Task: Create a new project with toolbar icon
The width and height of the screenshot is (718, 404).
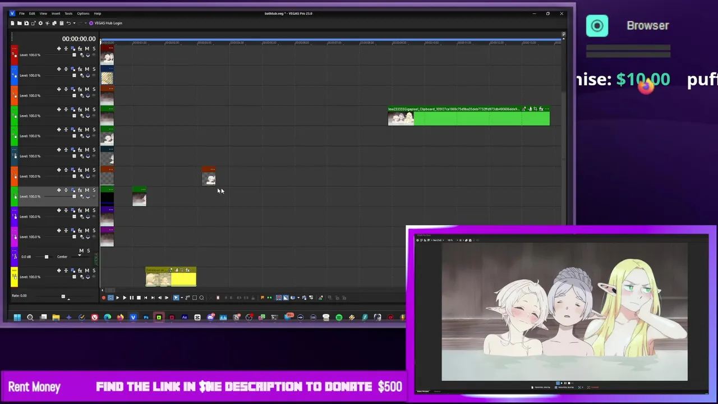Action: tap(12, 23)
